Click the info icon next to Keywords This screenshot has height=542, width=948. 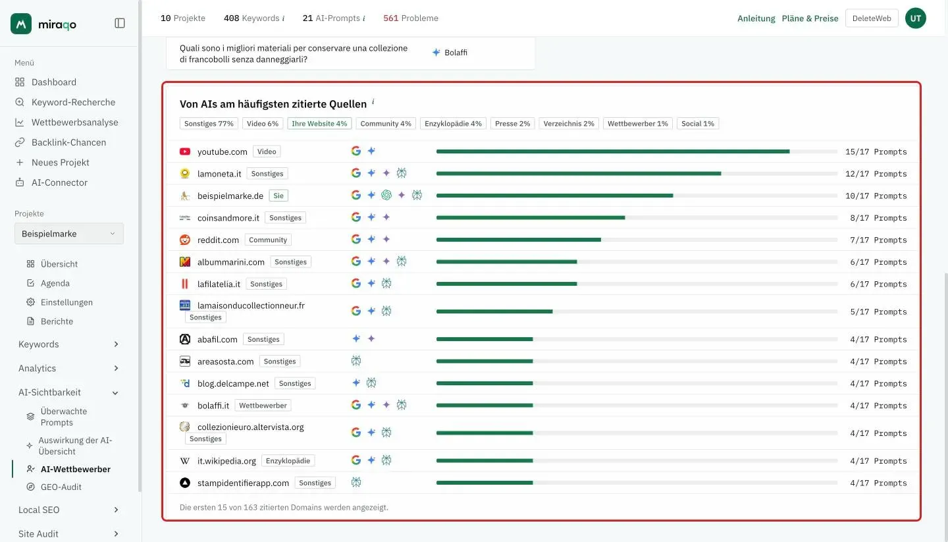pos(283,18)
